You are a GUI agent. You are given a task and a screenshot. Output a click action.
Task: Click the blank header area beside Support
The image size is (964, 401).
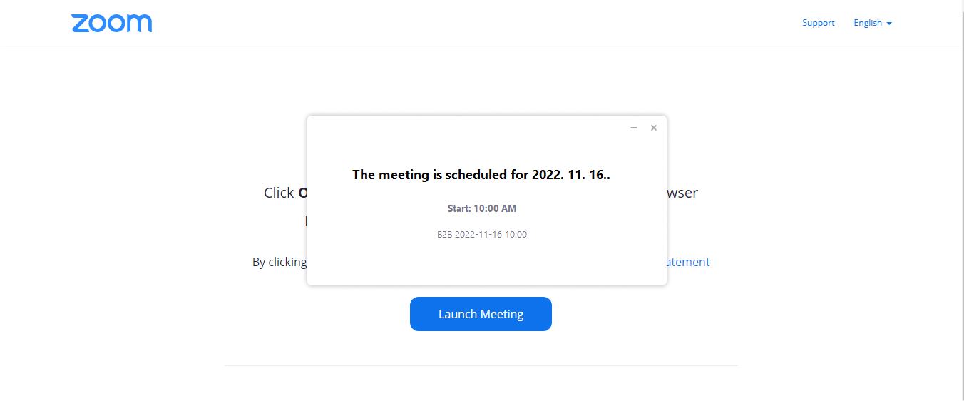coord(471,23)
